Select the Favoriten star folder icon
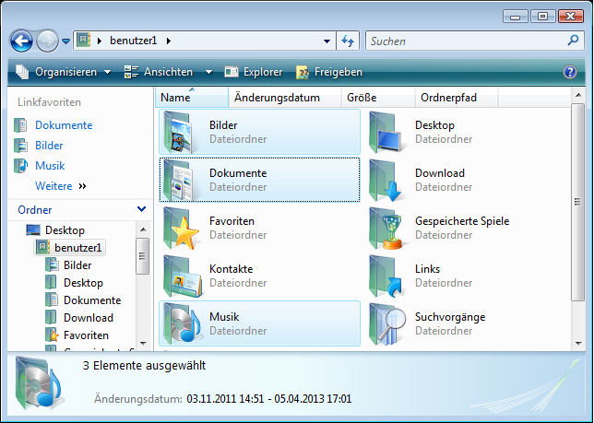 pyautogui.click(x=181, y=229)
